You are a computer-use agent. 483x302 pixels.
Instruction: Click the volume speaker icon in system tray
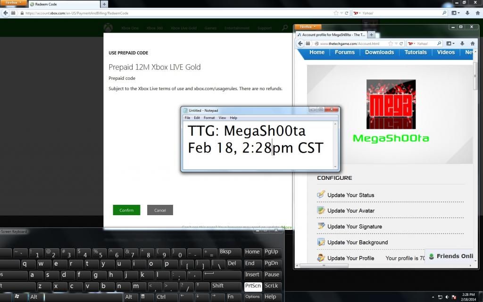(x=446, y=297)
